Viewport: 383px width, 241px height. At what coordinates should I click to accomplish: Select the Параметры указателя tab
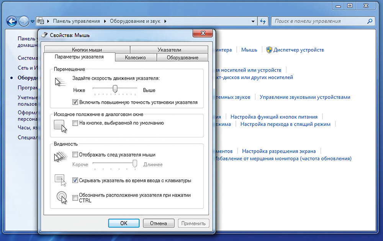coord(79,57)
